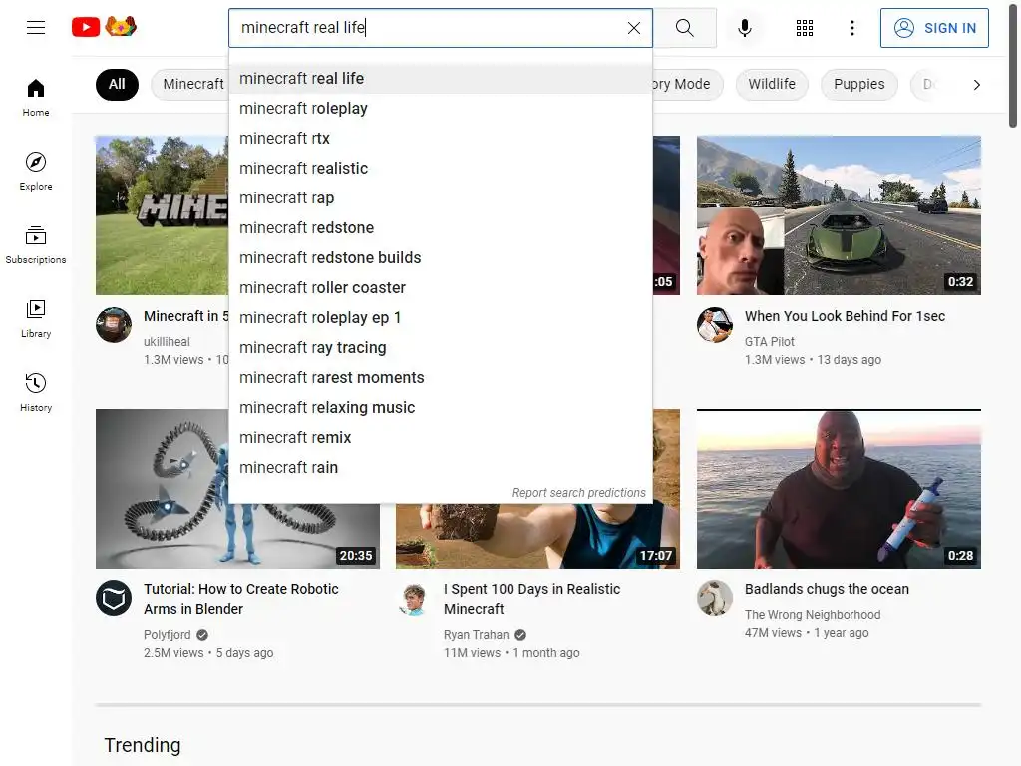1021x766 pixels.
Task: Choose suggestion 'minecraft remix'
Action: pos(440,438)
